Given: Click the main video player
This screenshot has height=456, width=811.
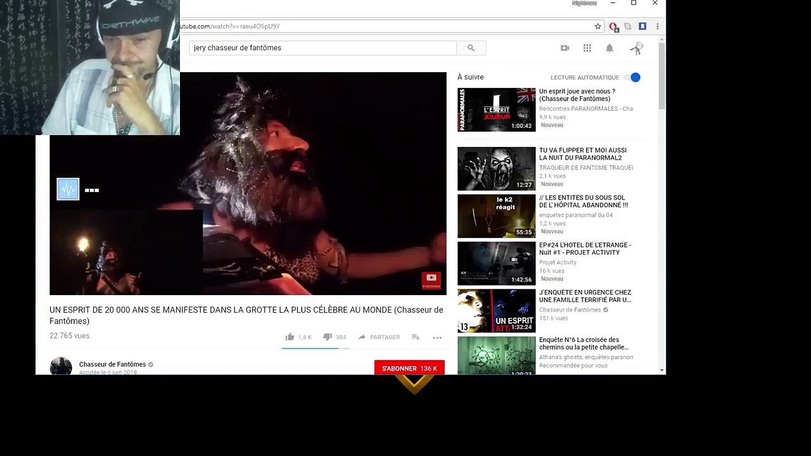Looking at the screenshot, I should coord(248,184).
